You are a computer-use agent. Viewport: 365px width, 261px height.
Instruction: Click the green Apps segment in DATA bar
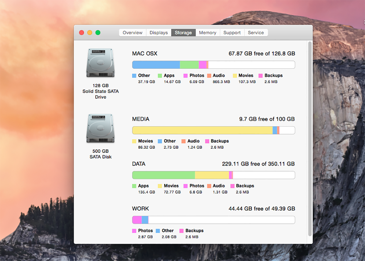(163, 175)
